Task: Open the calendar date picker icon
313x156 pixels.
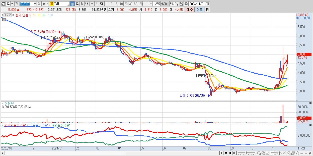Action: 207,4
